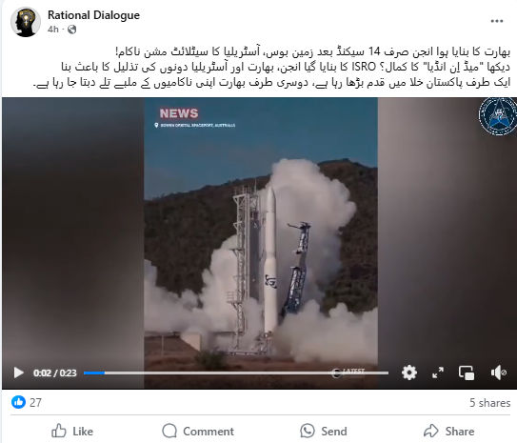The image size is (517, 443).
Task: Click the speech bubble Comment icon
Action: [169, 431]
